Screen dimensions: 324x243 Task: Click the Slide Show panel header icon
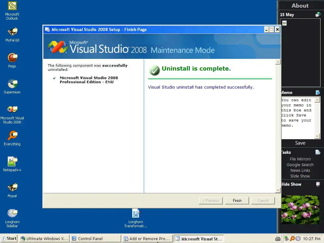point(318,184)
